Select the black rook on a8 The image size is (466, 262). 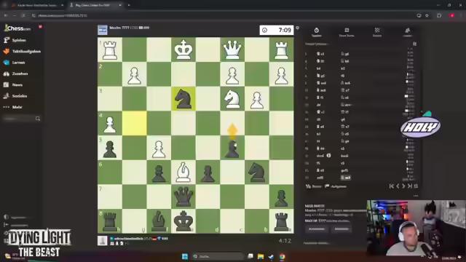[x=281, y=221]
